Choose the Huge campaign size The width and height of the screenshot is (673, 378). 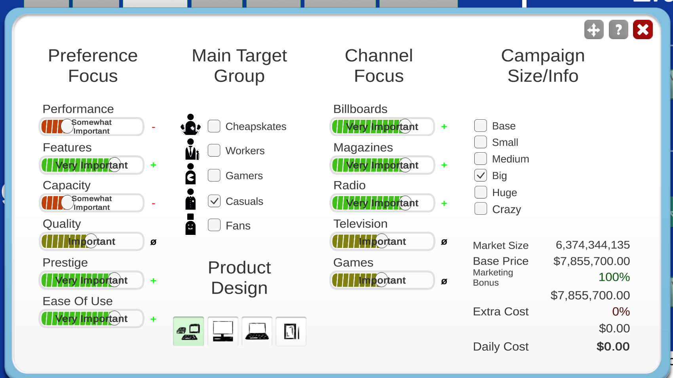point(481,192)
